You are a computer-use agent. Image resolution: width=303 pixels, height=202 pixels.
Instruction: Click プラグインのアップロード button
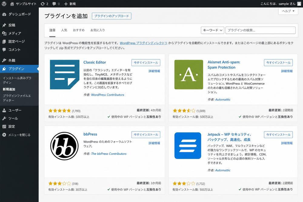pos(112,16)
